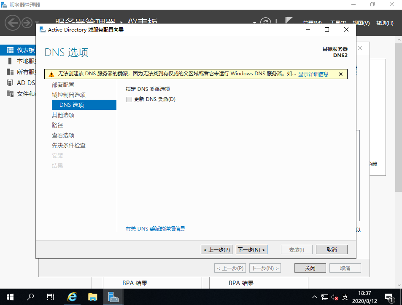Click Server Manager title bar icon

coord(4,5)
